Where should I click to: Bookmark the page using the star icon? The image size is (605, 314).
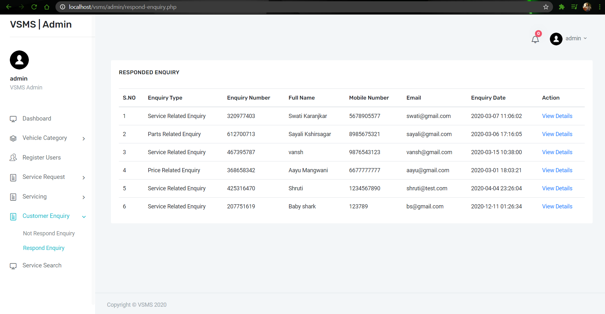(x=546, y=7)
